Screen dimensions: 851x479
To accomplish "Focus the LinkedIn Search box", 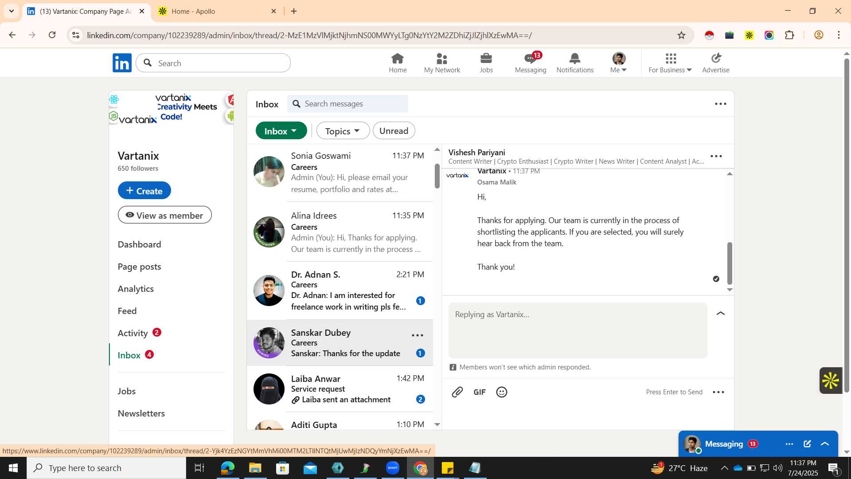I will [x=213, y=63].
